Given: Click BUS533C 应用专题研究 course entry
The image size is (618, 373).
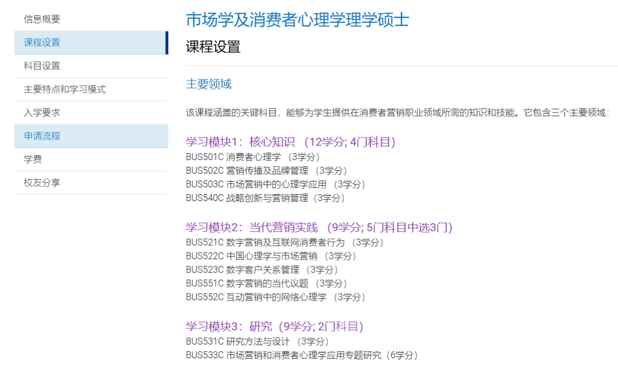Looking at the screenshot, I should [300, 355].
